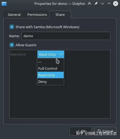The height and width of the screenshot is (139, 120).
Task: Maximize the window with the up chevron
Action: (x=109, y=4)
